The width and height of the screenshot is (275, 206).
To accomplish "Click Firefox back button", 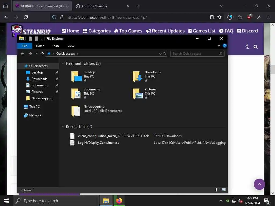I will click(x=6, y=17).
